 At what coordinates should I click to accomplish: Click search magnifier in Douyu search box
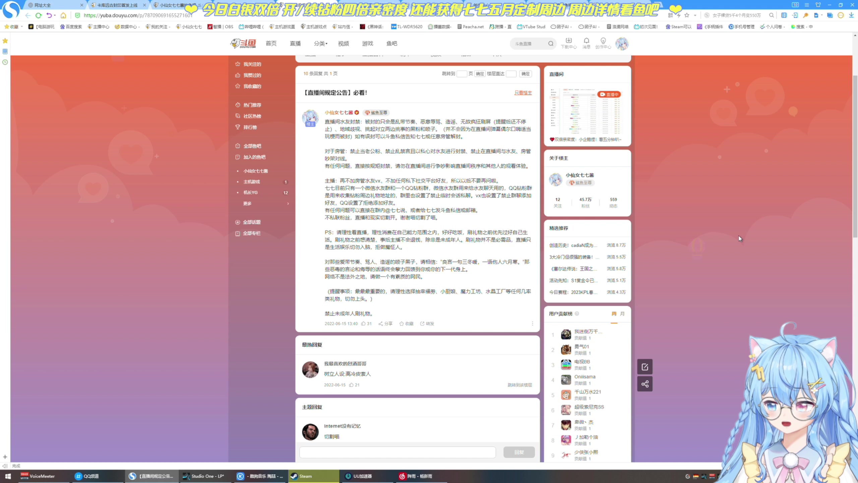click(x=551, y=44)
